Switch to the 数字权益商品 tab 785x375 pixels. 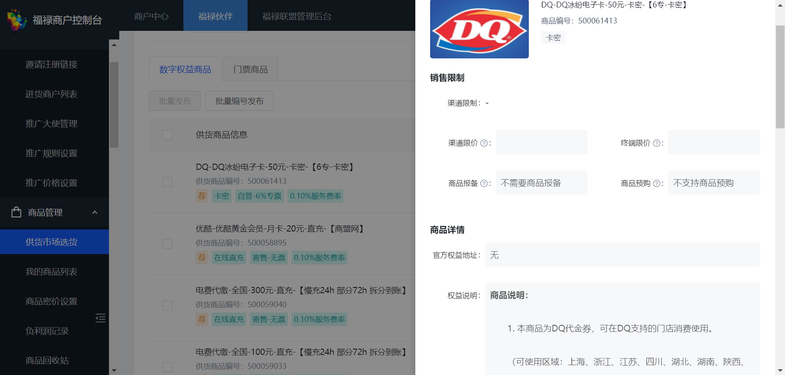point(185,69)
